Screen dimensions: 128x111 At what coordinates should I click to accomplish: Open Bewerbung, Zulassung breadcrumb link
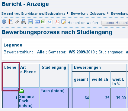pyautogui.click(x=88, y=13)
